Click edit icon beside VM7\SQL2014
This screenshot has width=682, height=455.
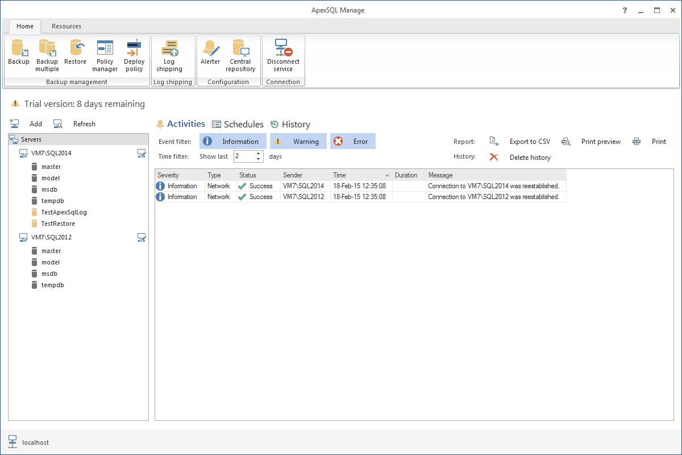tap(142, 153)
